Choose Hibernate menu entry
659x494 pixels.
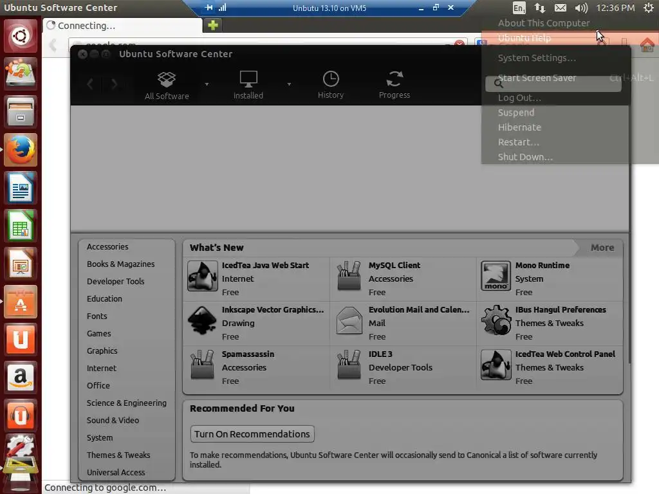519,127
